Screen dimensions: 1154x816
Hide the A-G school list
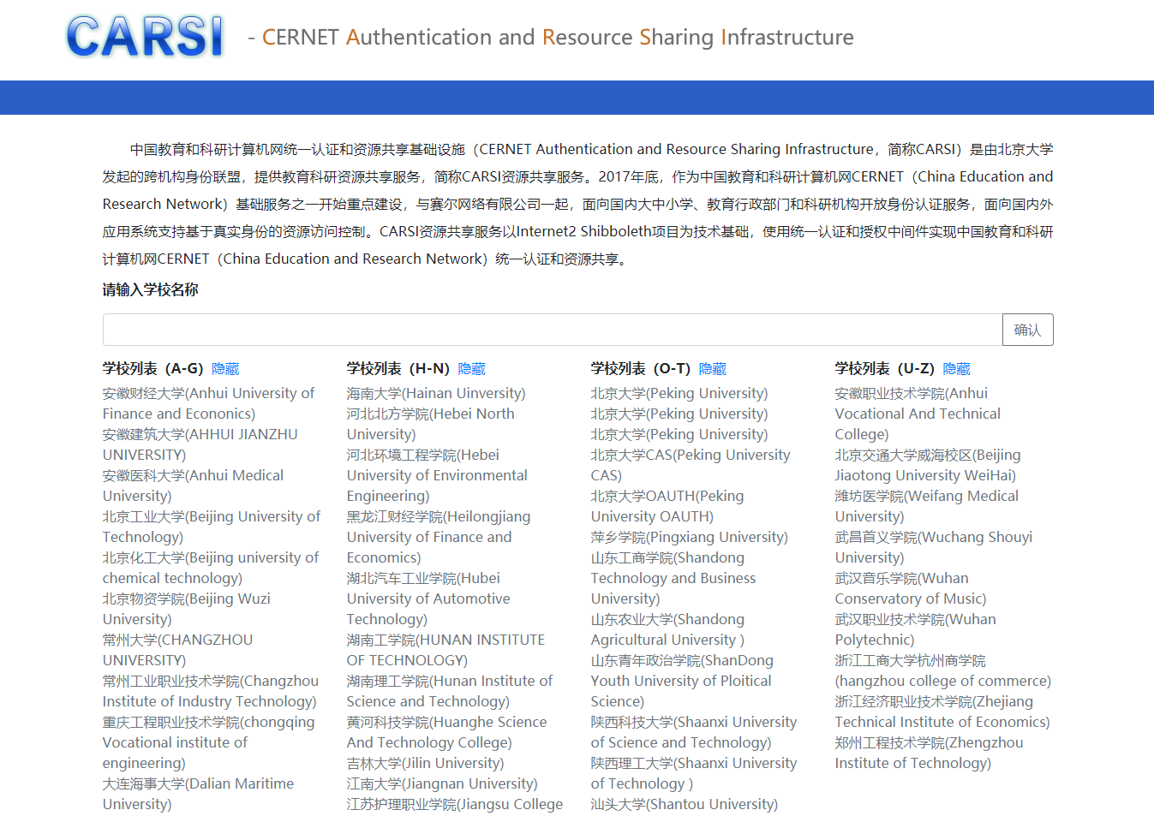[225, 369]
